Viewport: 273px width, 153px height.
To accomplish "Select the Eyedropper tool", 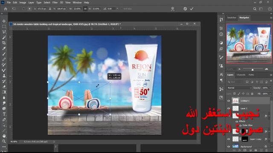I will click(4, 48).
